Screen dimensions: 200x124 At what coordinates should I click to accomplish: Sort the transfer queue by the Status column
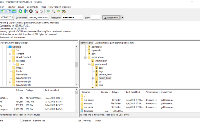click(98, 121)
